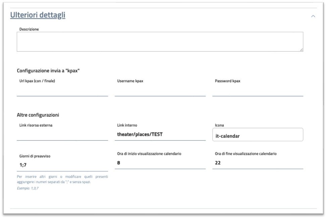This screenshot has width=326, height=218.
Task: Click the Configurazione invia a "kpax" heading
Action: [48, 71]
